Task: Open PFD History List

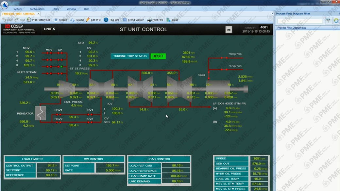Action: pyautogui.click(x=39, y=20)
